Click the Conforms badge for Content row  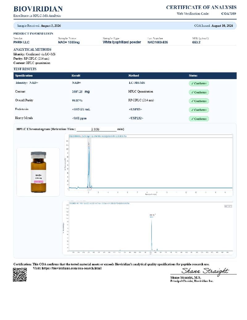click(x=199, y=92)
